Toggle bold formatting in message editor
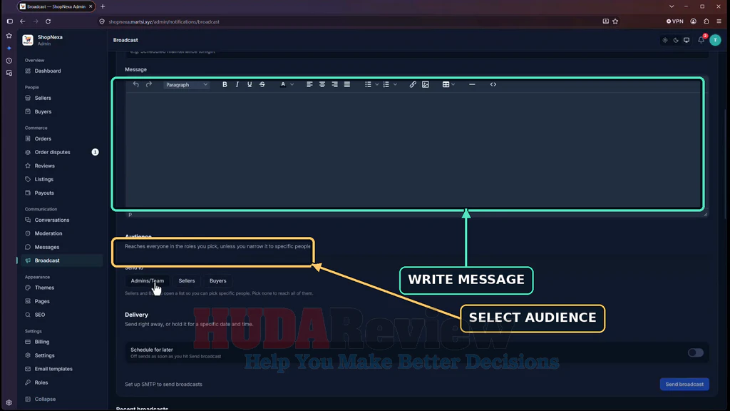This screenshot has height=411, width=730. coord(225,84)
